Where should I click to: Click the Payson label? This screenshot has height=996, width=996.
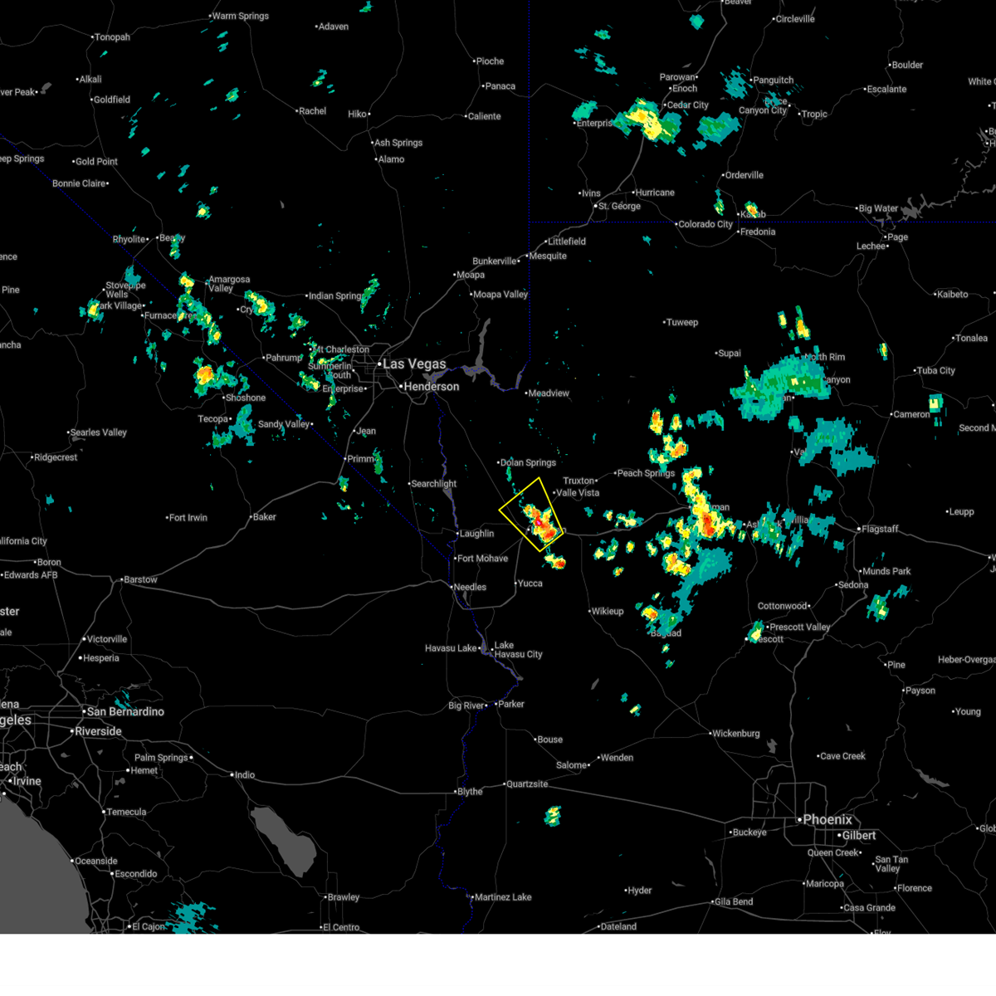tap(920, 691)
